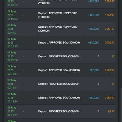
Task: Select the +100,000 amount value
Action: tap(94, 15)
